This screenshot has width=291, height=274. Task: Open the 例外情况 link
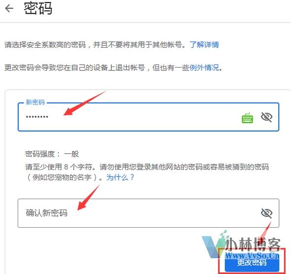coord(204,68)
